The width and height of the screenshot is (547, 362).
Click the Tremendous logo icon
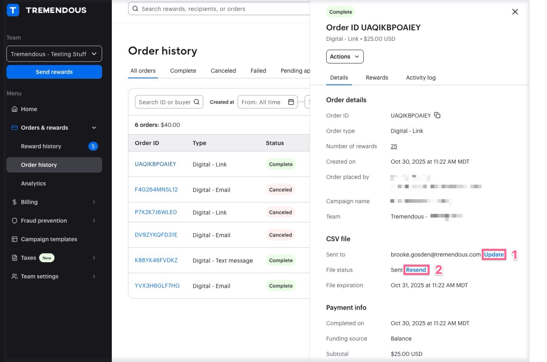[x=13, y=10]
